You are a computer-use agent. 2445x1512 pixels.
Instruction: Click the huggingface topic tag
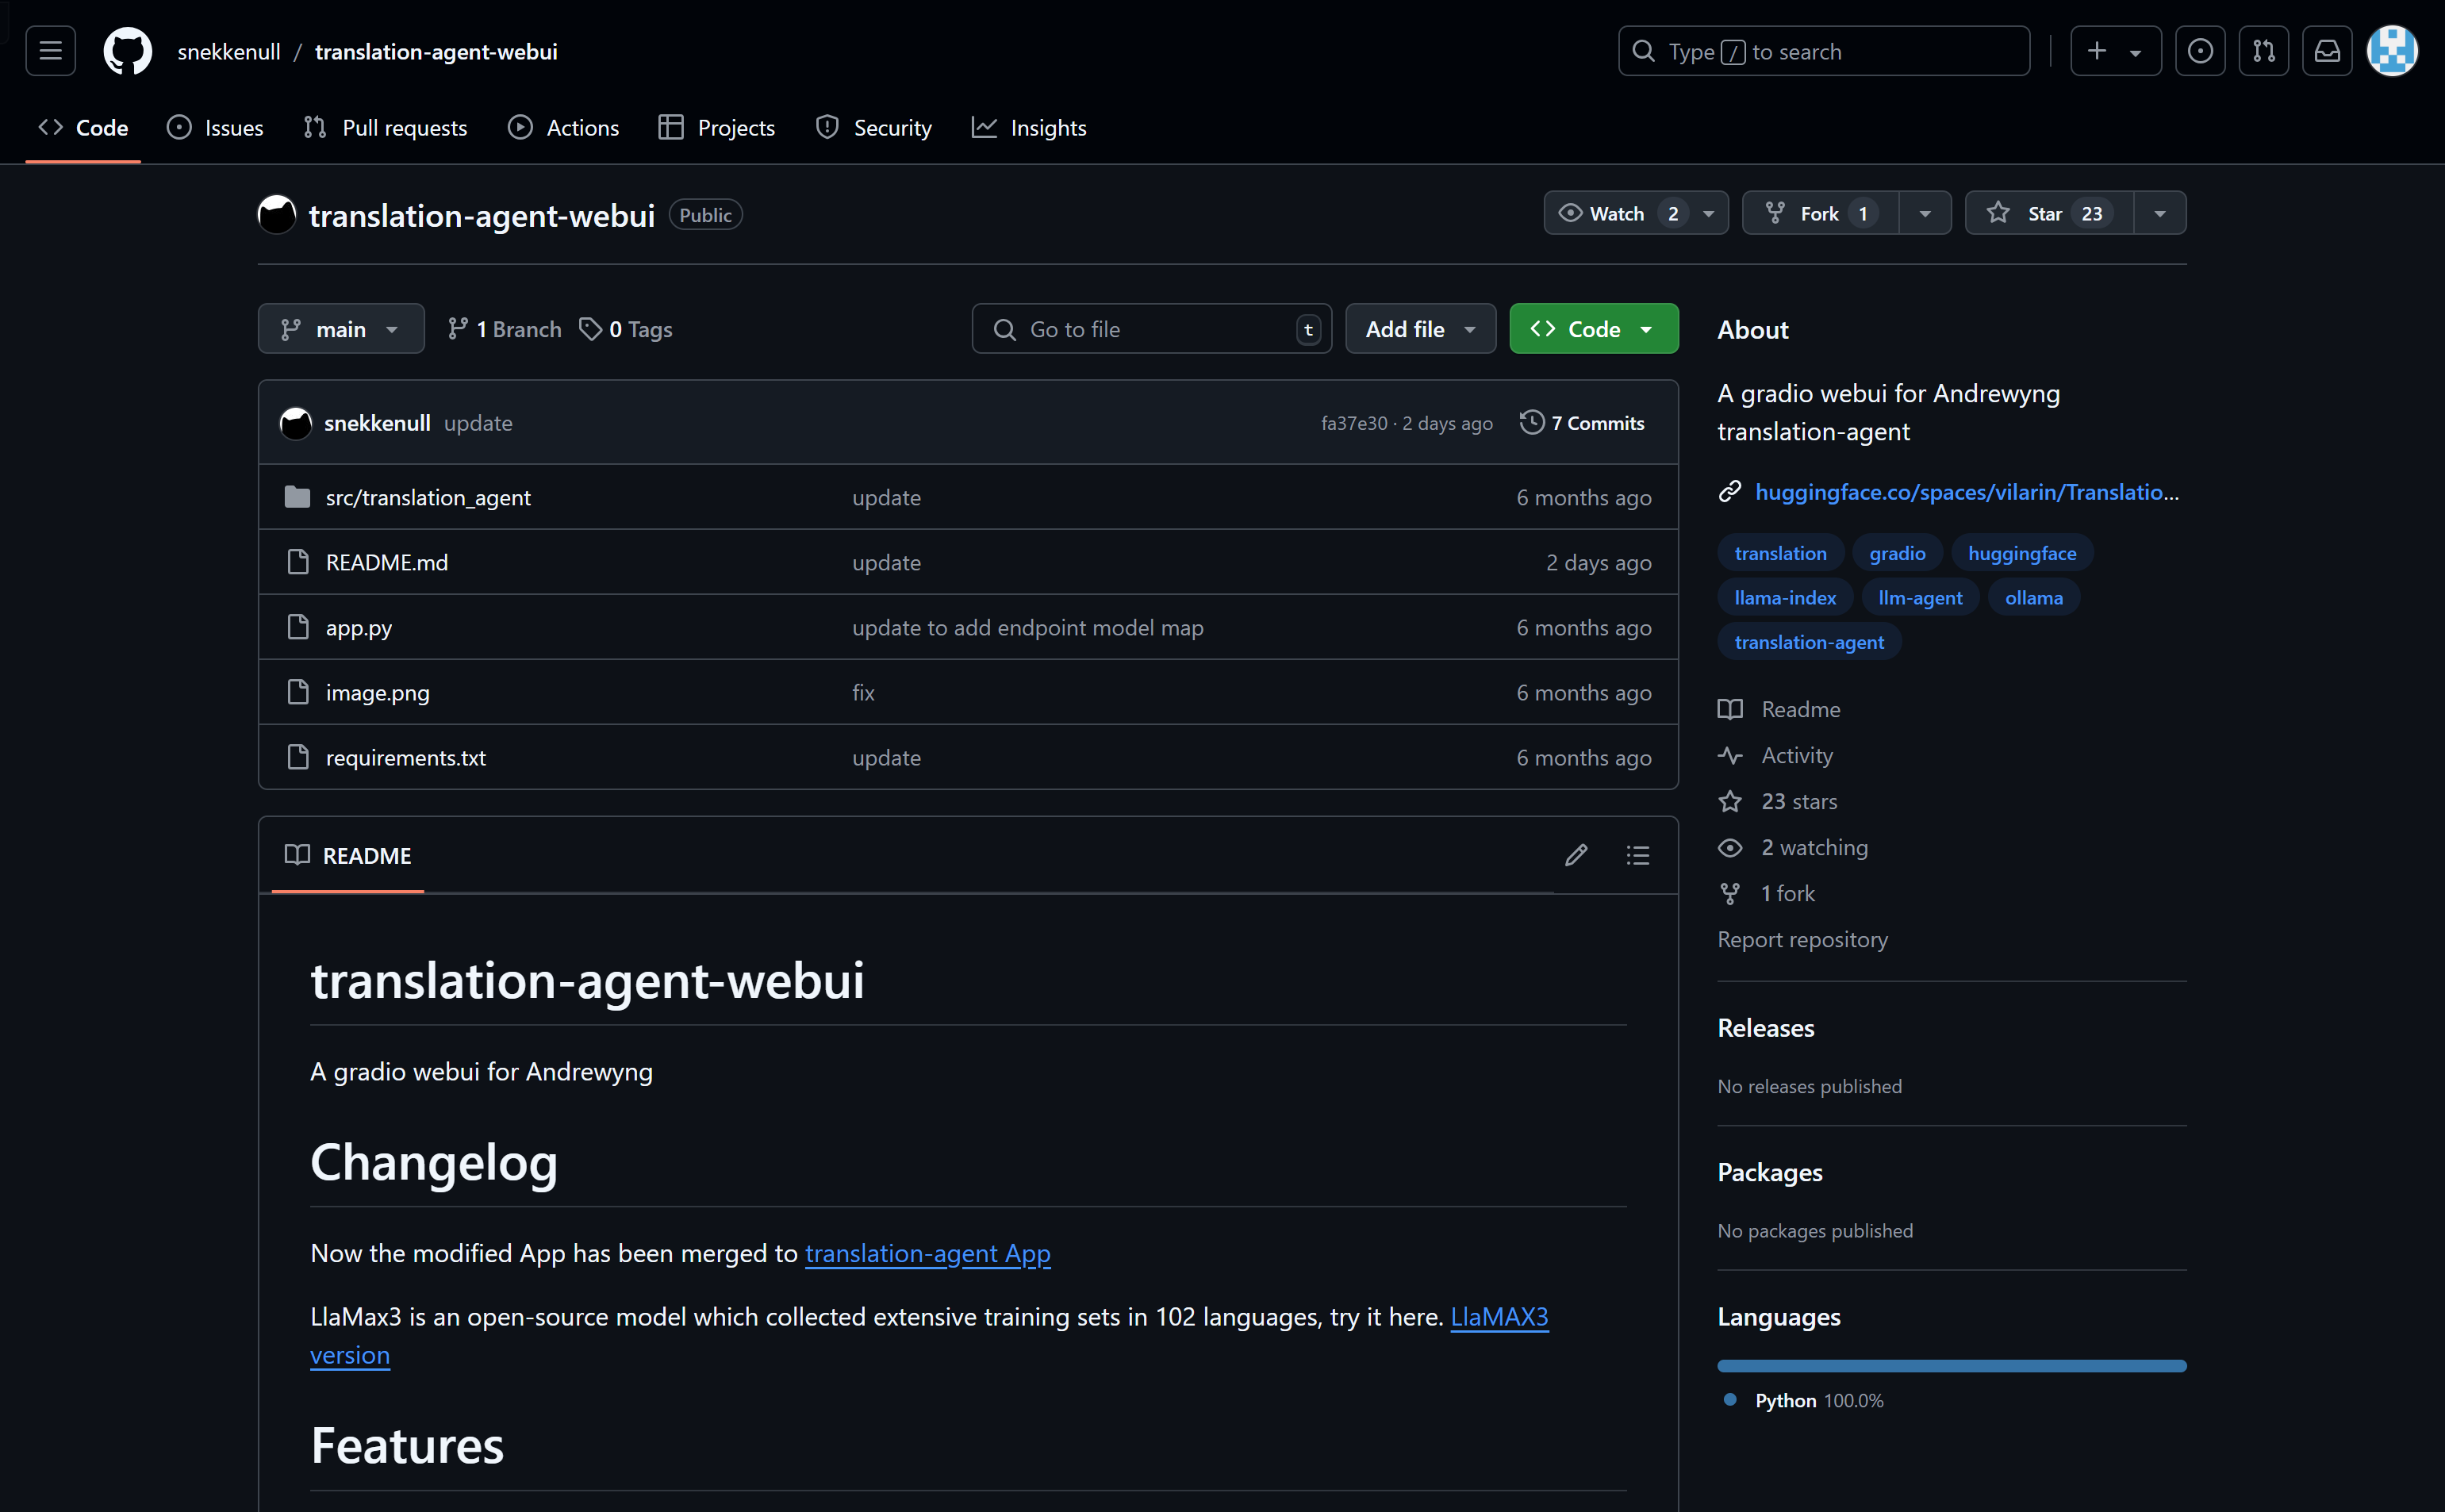point(2022,553)
